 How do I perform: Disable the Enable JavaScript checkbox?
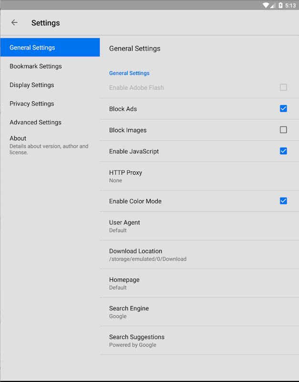click(283, 151)
